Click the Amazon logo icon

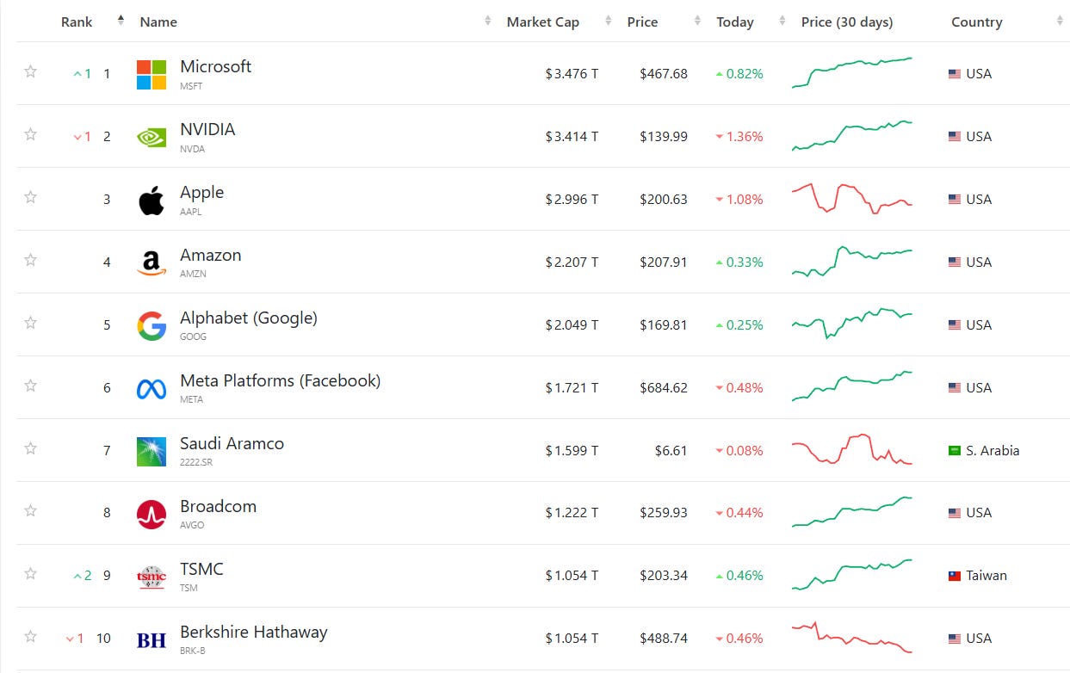click(152, 262)
